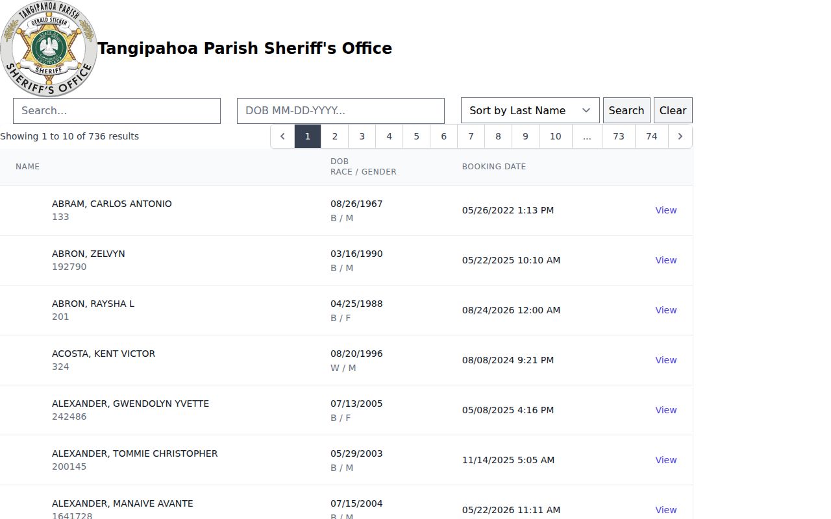831x519 pixels.
Task: Go to previous page using left chevron
Action: click(282, 136)
